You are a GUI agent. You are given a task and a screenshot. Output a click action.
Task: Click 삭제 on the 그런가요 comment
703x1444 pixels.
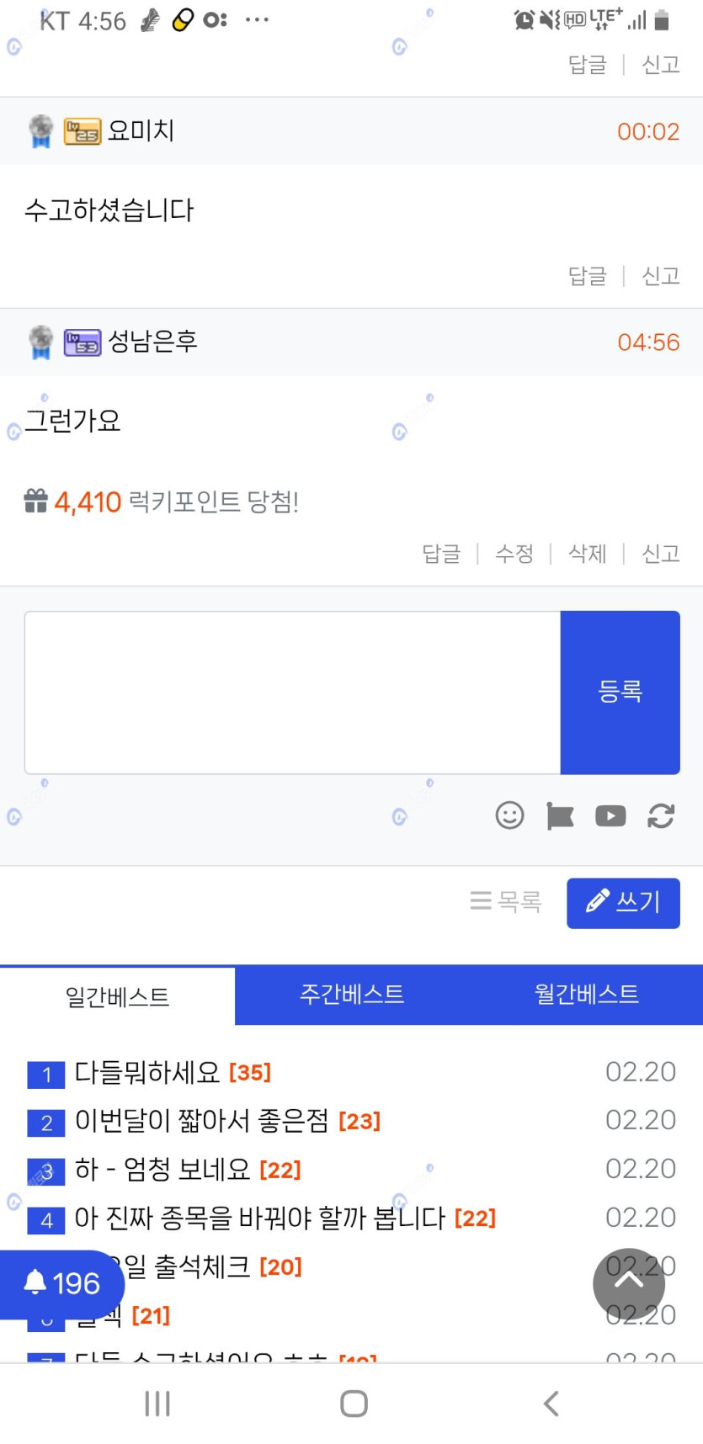[587, 554]
